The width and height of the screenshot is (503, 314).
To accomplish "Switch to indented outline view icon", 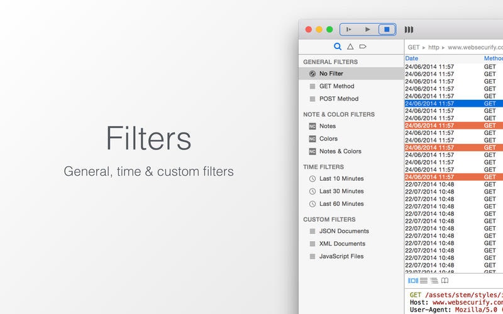I will pos(434,281).
